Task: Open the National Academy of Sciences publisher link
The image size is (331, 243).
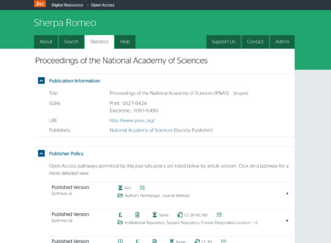Action: [141, 130]
